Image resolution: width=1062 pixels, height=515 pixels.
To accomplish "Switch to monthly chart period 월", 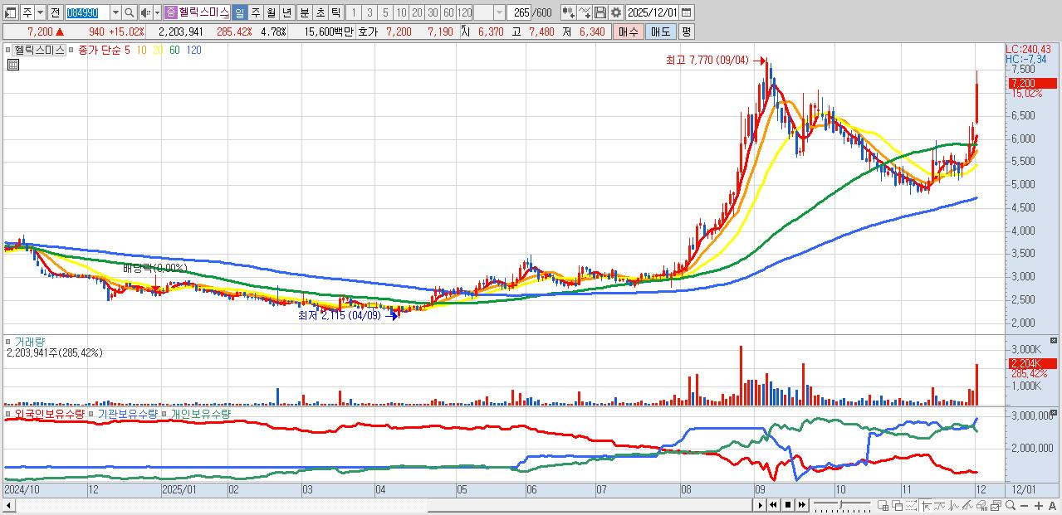I will tap(271, 12).
